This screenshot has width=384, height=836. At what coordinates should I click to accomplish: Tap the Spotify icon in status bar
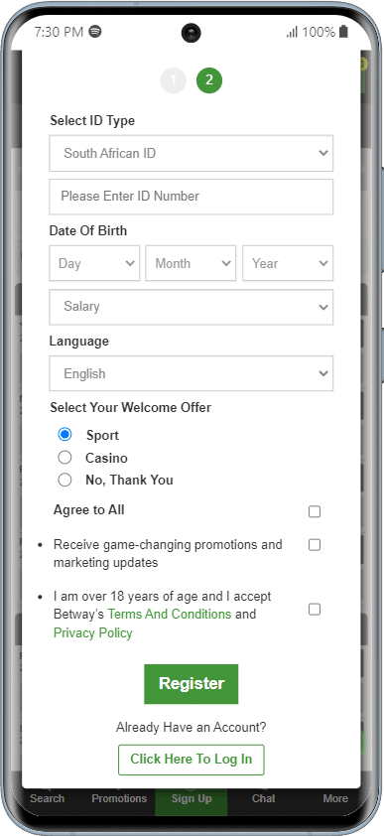pyautogui.click(x=95, y=32)
